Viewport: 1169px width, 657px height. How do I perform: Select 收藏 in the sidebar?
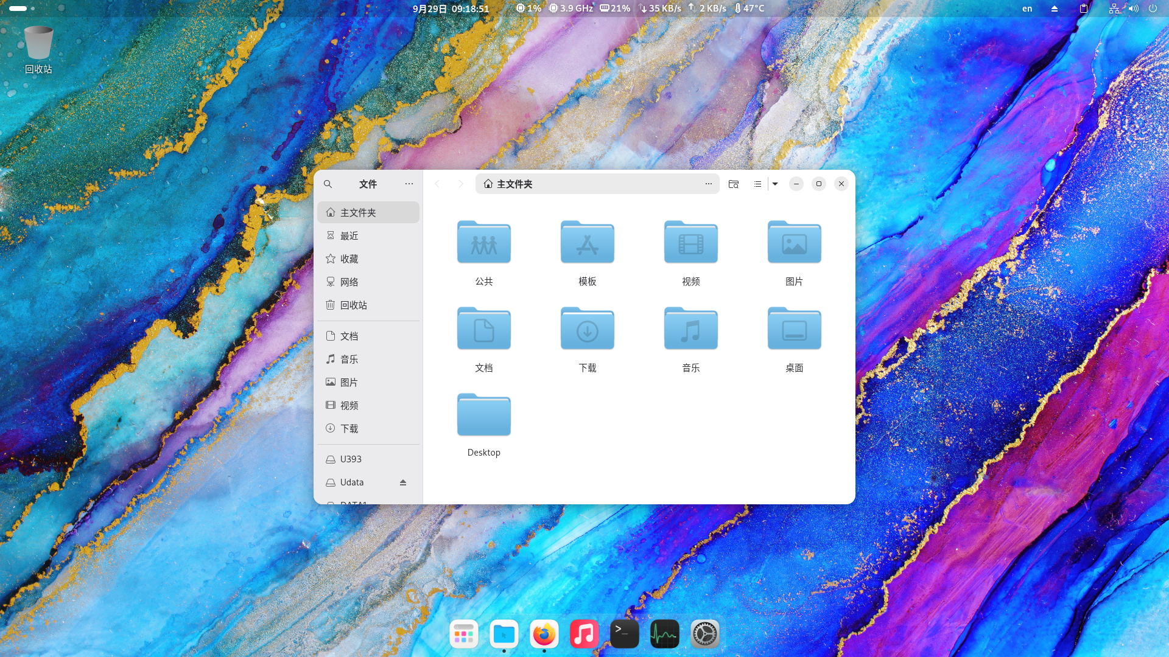[x=368, y=259]
